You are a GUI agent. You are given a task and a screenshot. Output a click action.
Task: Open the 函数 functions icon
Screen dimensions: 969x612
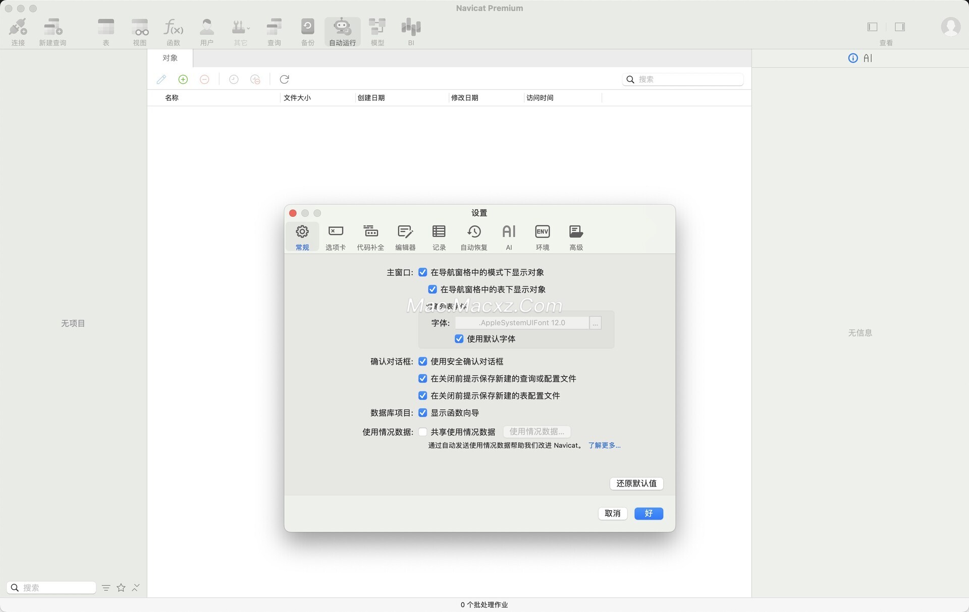[174, 32]
